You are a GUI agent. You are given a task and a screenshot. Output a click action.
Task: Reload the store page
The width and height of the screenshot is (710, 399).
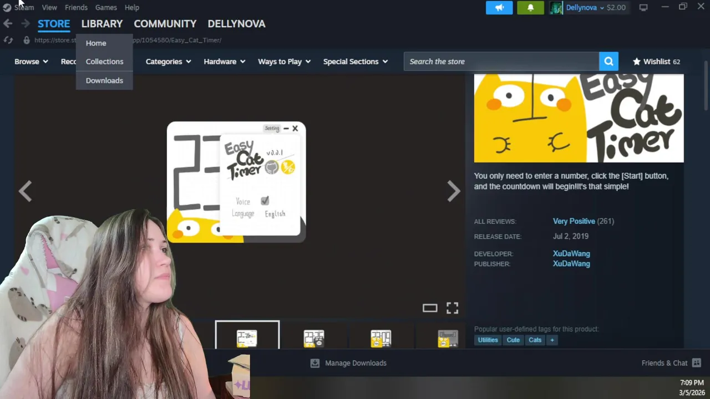click(x=8, y=40)
